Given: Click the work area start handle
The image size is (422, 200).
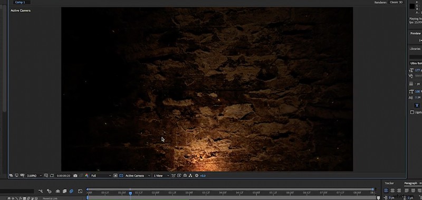Looking at the screenshot, I should [x=88, y=197].
